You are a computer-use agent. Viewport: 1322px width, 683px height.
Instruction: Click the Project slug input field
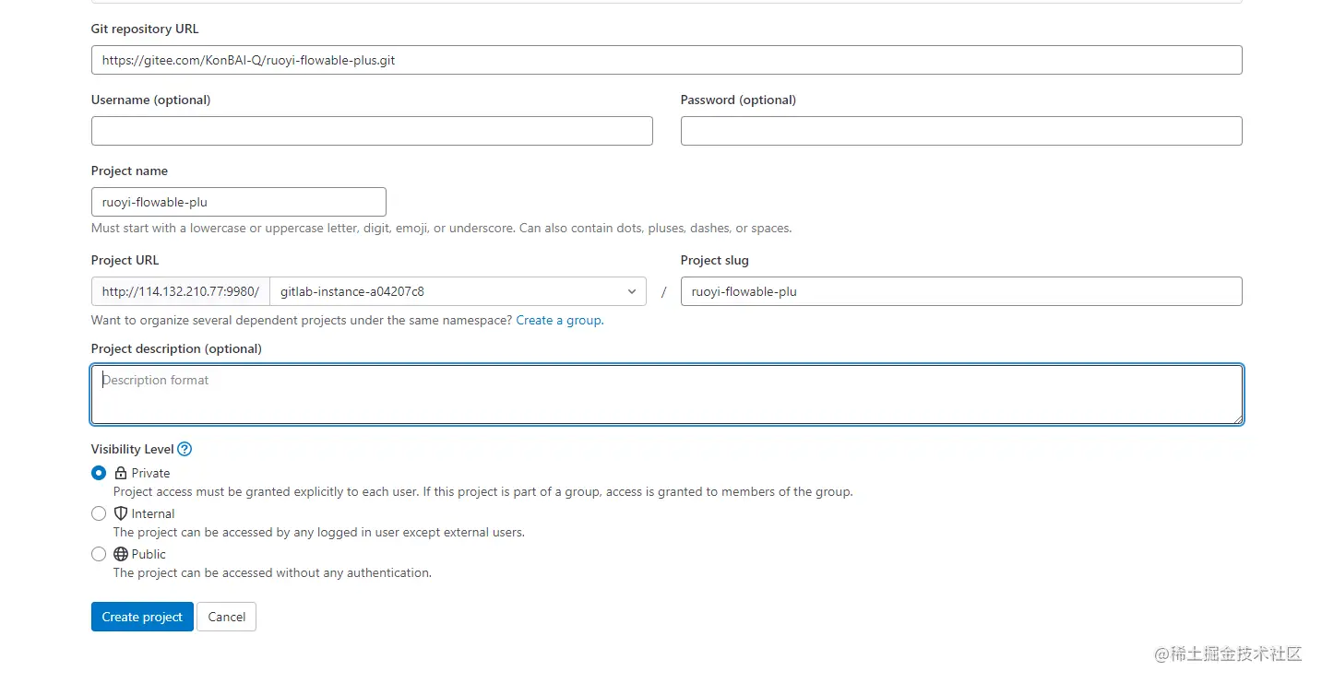(x=960, y=291)
